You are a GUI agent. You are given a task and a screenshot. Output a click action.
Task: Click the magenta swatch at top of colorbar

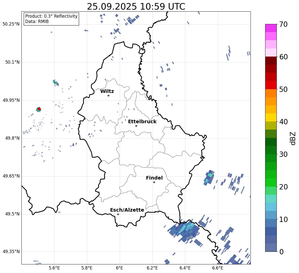tap(271, 28)
